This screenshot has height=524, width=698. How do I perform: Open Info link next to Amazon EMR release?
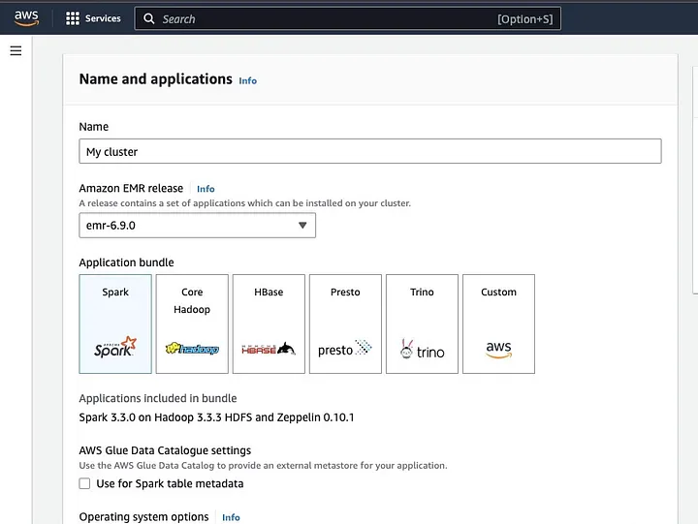click(206, 189)
